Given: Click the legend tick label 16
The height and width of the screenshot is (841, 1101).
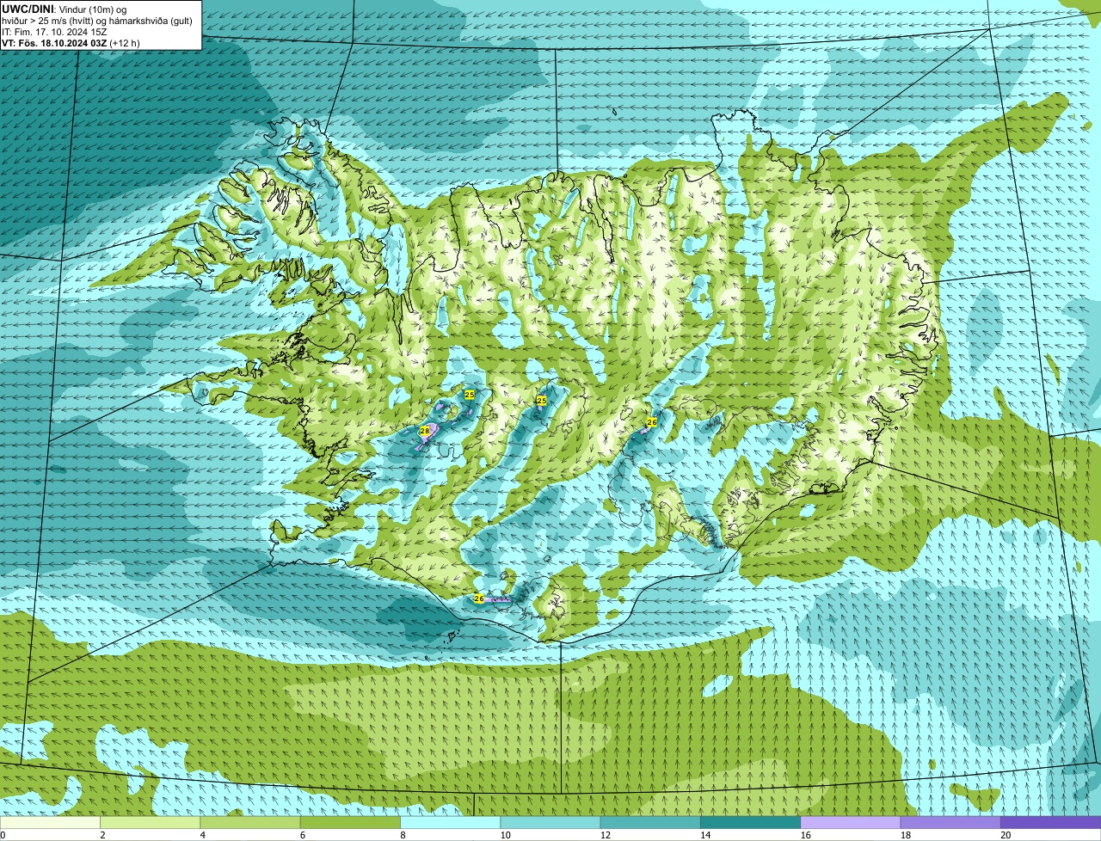Looking at the screenshot, I should [x=805, y=835].
